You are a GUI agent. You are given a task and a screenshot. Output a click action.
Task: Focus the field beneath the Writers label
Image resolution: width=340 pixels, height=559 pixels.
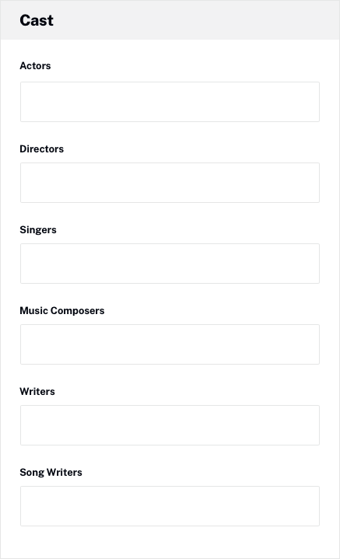tap(170, 425)
